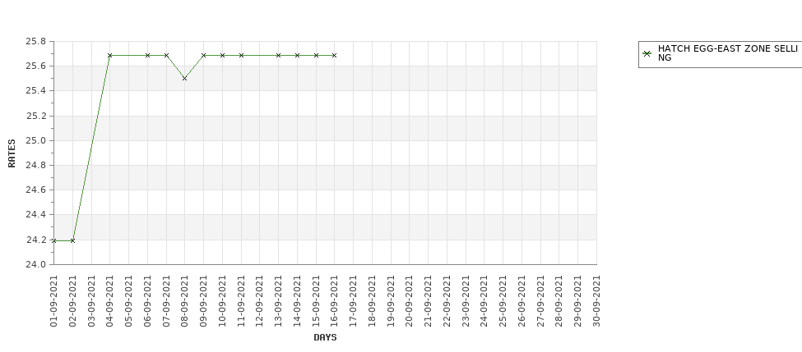Click the 25-09-2021 date label on x-axis
Screen dimensions: 802x352
[x=503, y=301]
